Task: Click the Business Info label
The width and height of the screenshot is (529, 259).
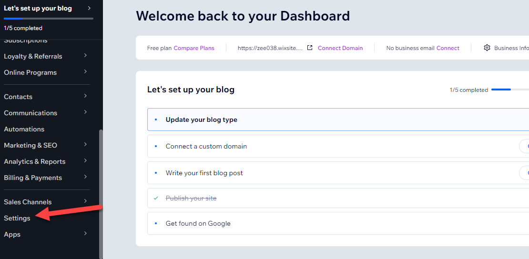Action: 511,48
